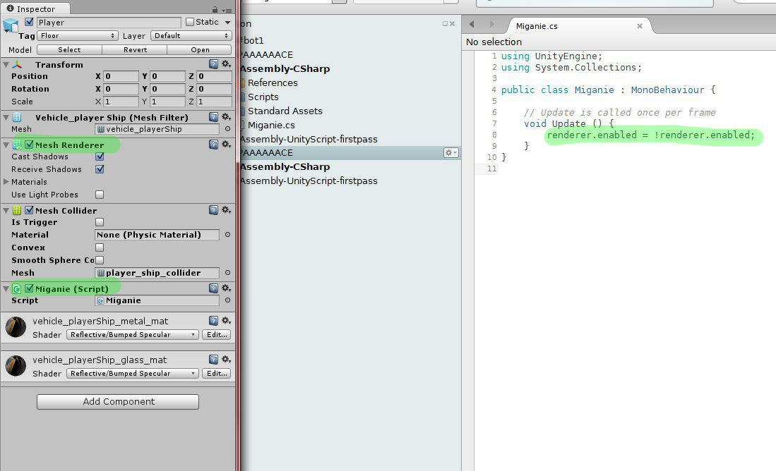Collapse the Mesh Collider component foldout

point(6,210)
